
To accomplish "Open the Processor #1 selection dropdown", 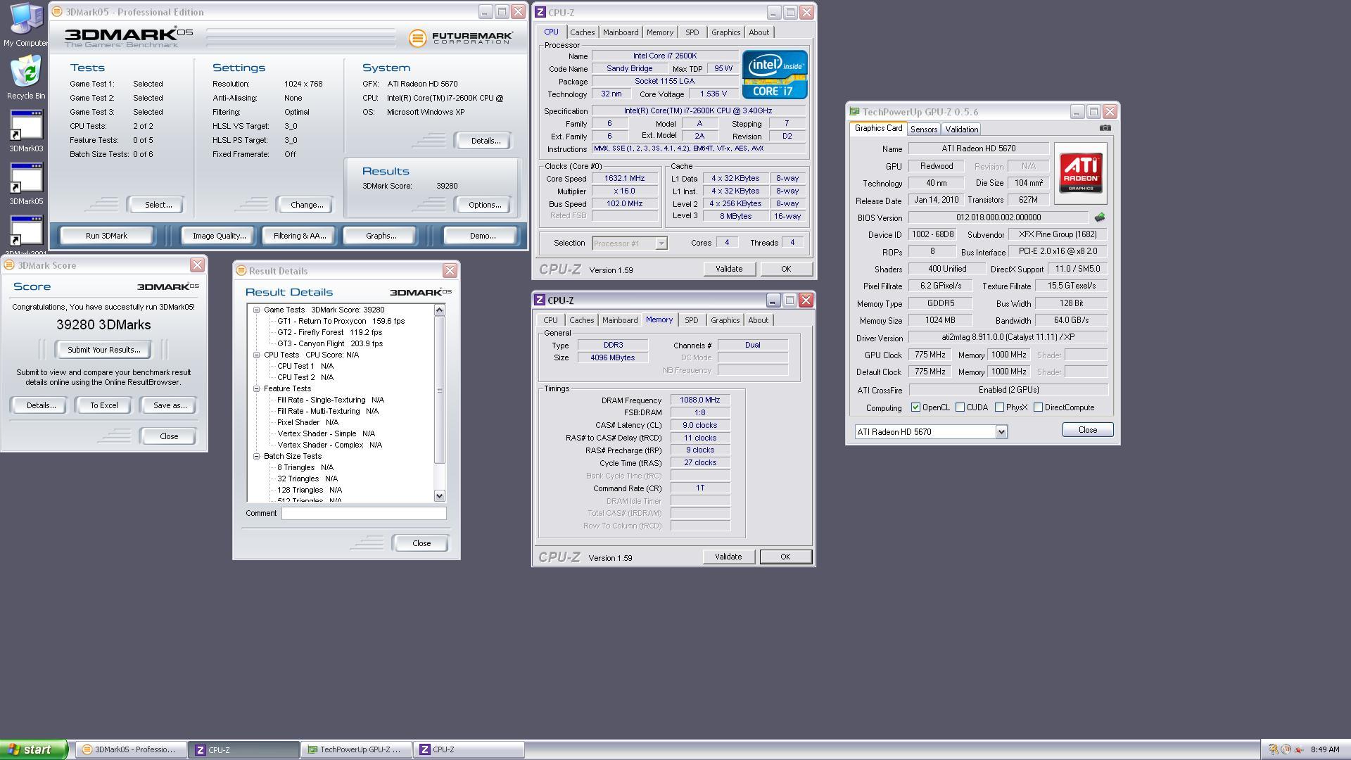I will [x=661, y=243].
